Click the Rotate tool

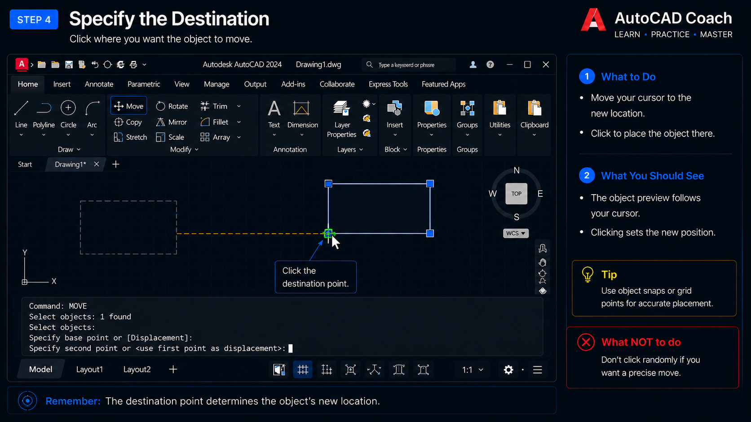pyautogui.click(x=172, y=106)
